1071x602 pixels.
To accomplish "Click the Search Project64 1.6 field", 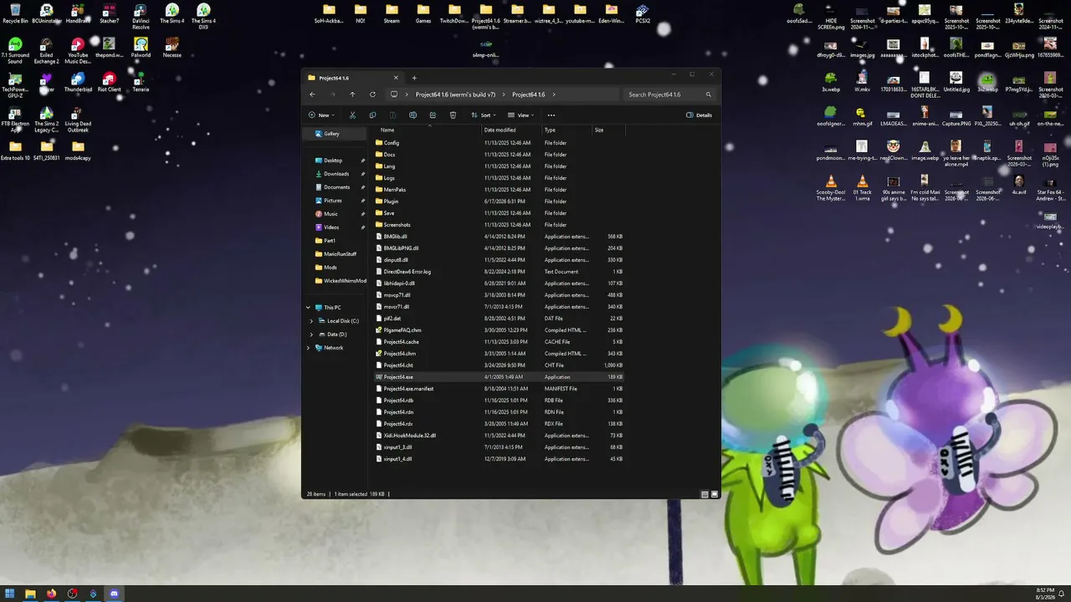I will pos(669,94).
